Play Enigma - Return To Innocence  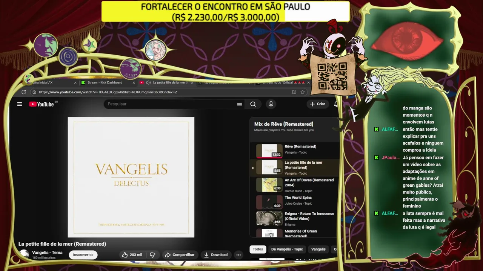pyautogui.click(x=294, y=218)
